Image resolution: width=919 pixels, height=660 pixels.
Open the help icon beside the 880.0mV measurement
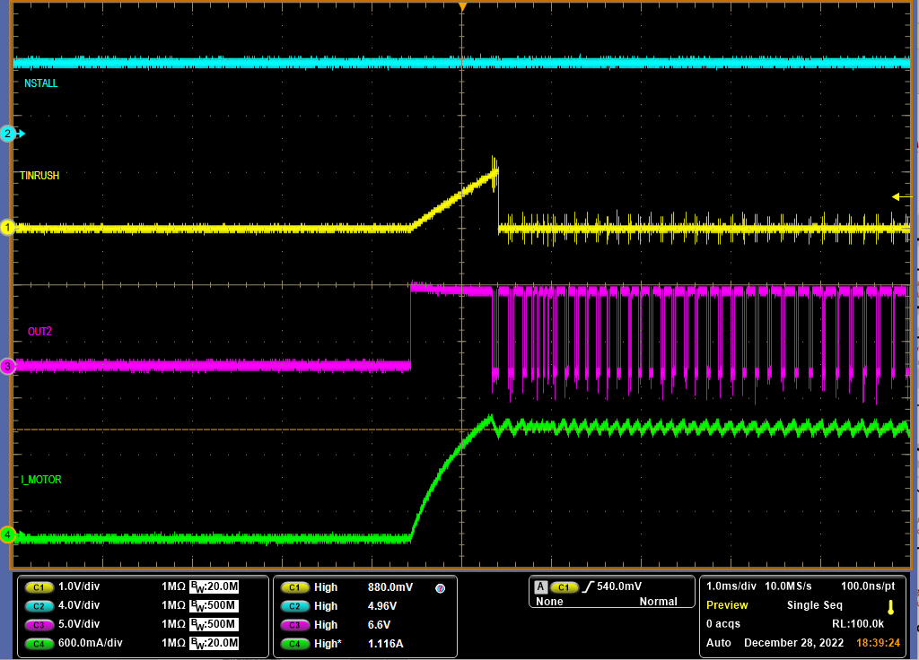coord(439,587)
